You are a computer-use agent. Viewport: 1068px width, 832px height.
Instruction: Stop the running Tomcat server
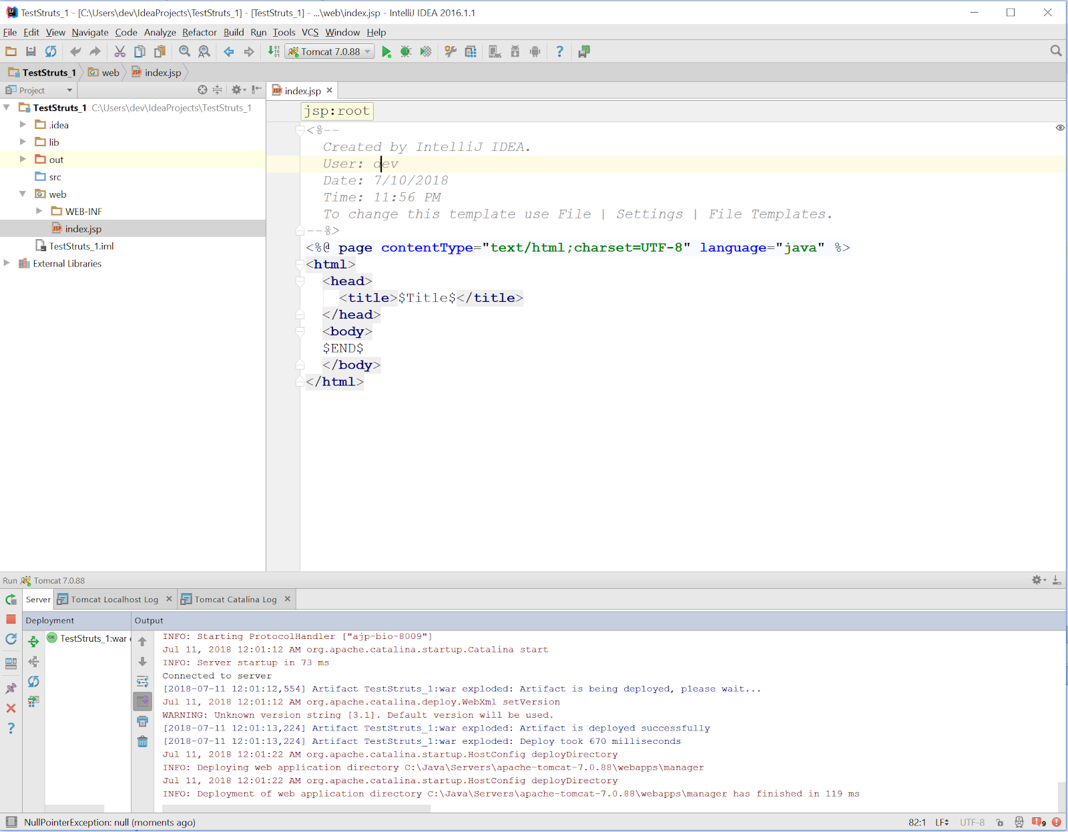pyautogui.click(x=11, y=620)
